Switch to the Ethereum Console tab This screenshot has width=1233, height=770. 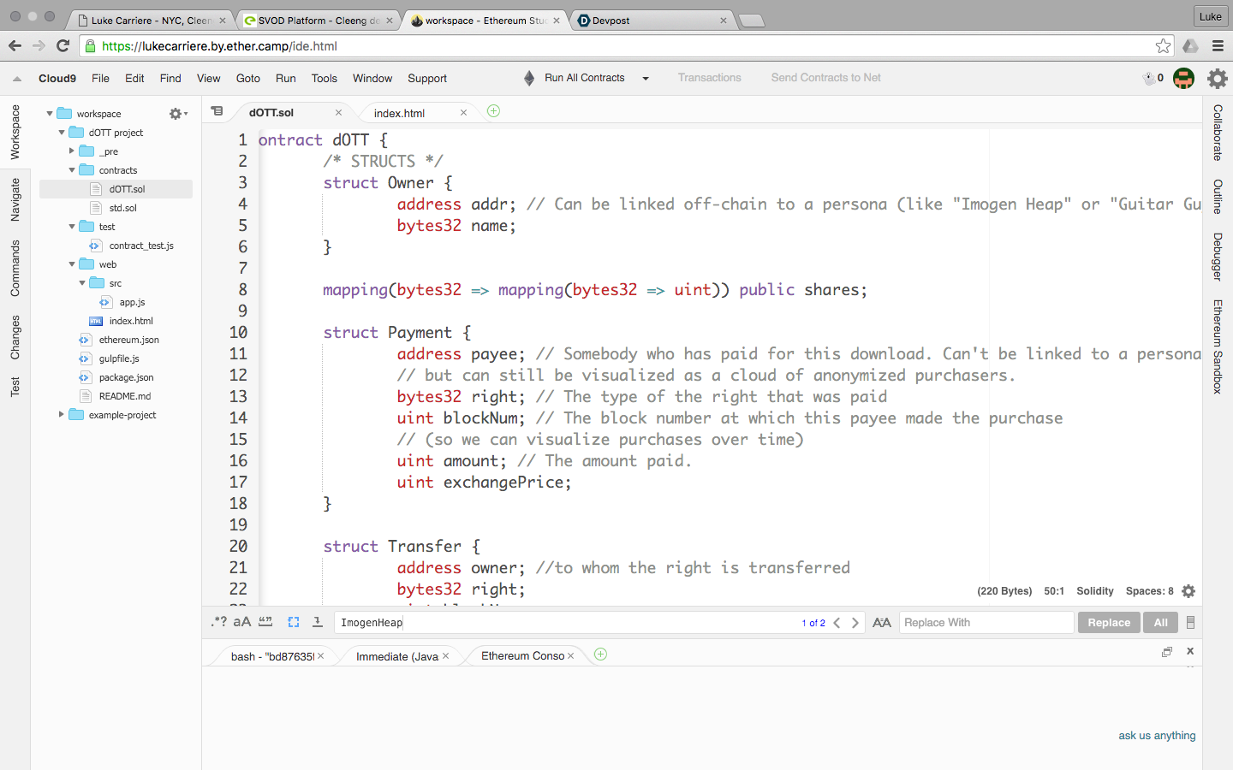(523, 656)
